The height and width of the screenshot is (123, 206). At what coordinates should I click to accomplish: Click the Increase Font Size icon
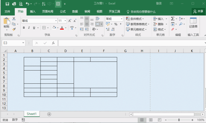click(70, 21)
